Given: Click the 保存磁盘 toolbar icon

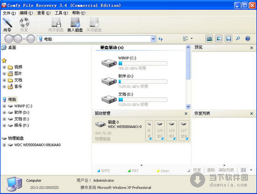Looking at the screenshot, I should click(56, 25).
